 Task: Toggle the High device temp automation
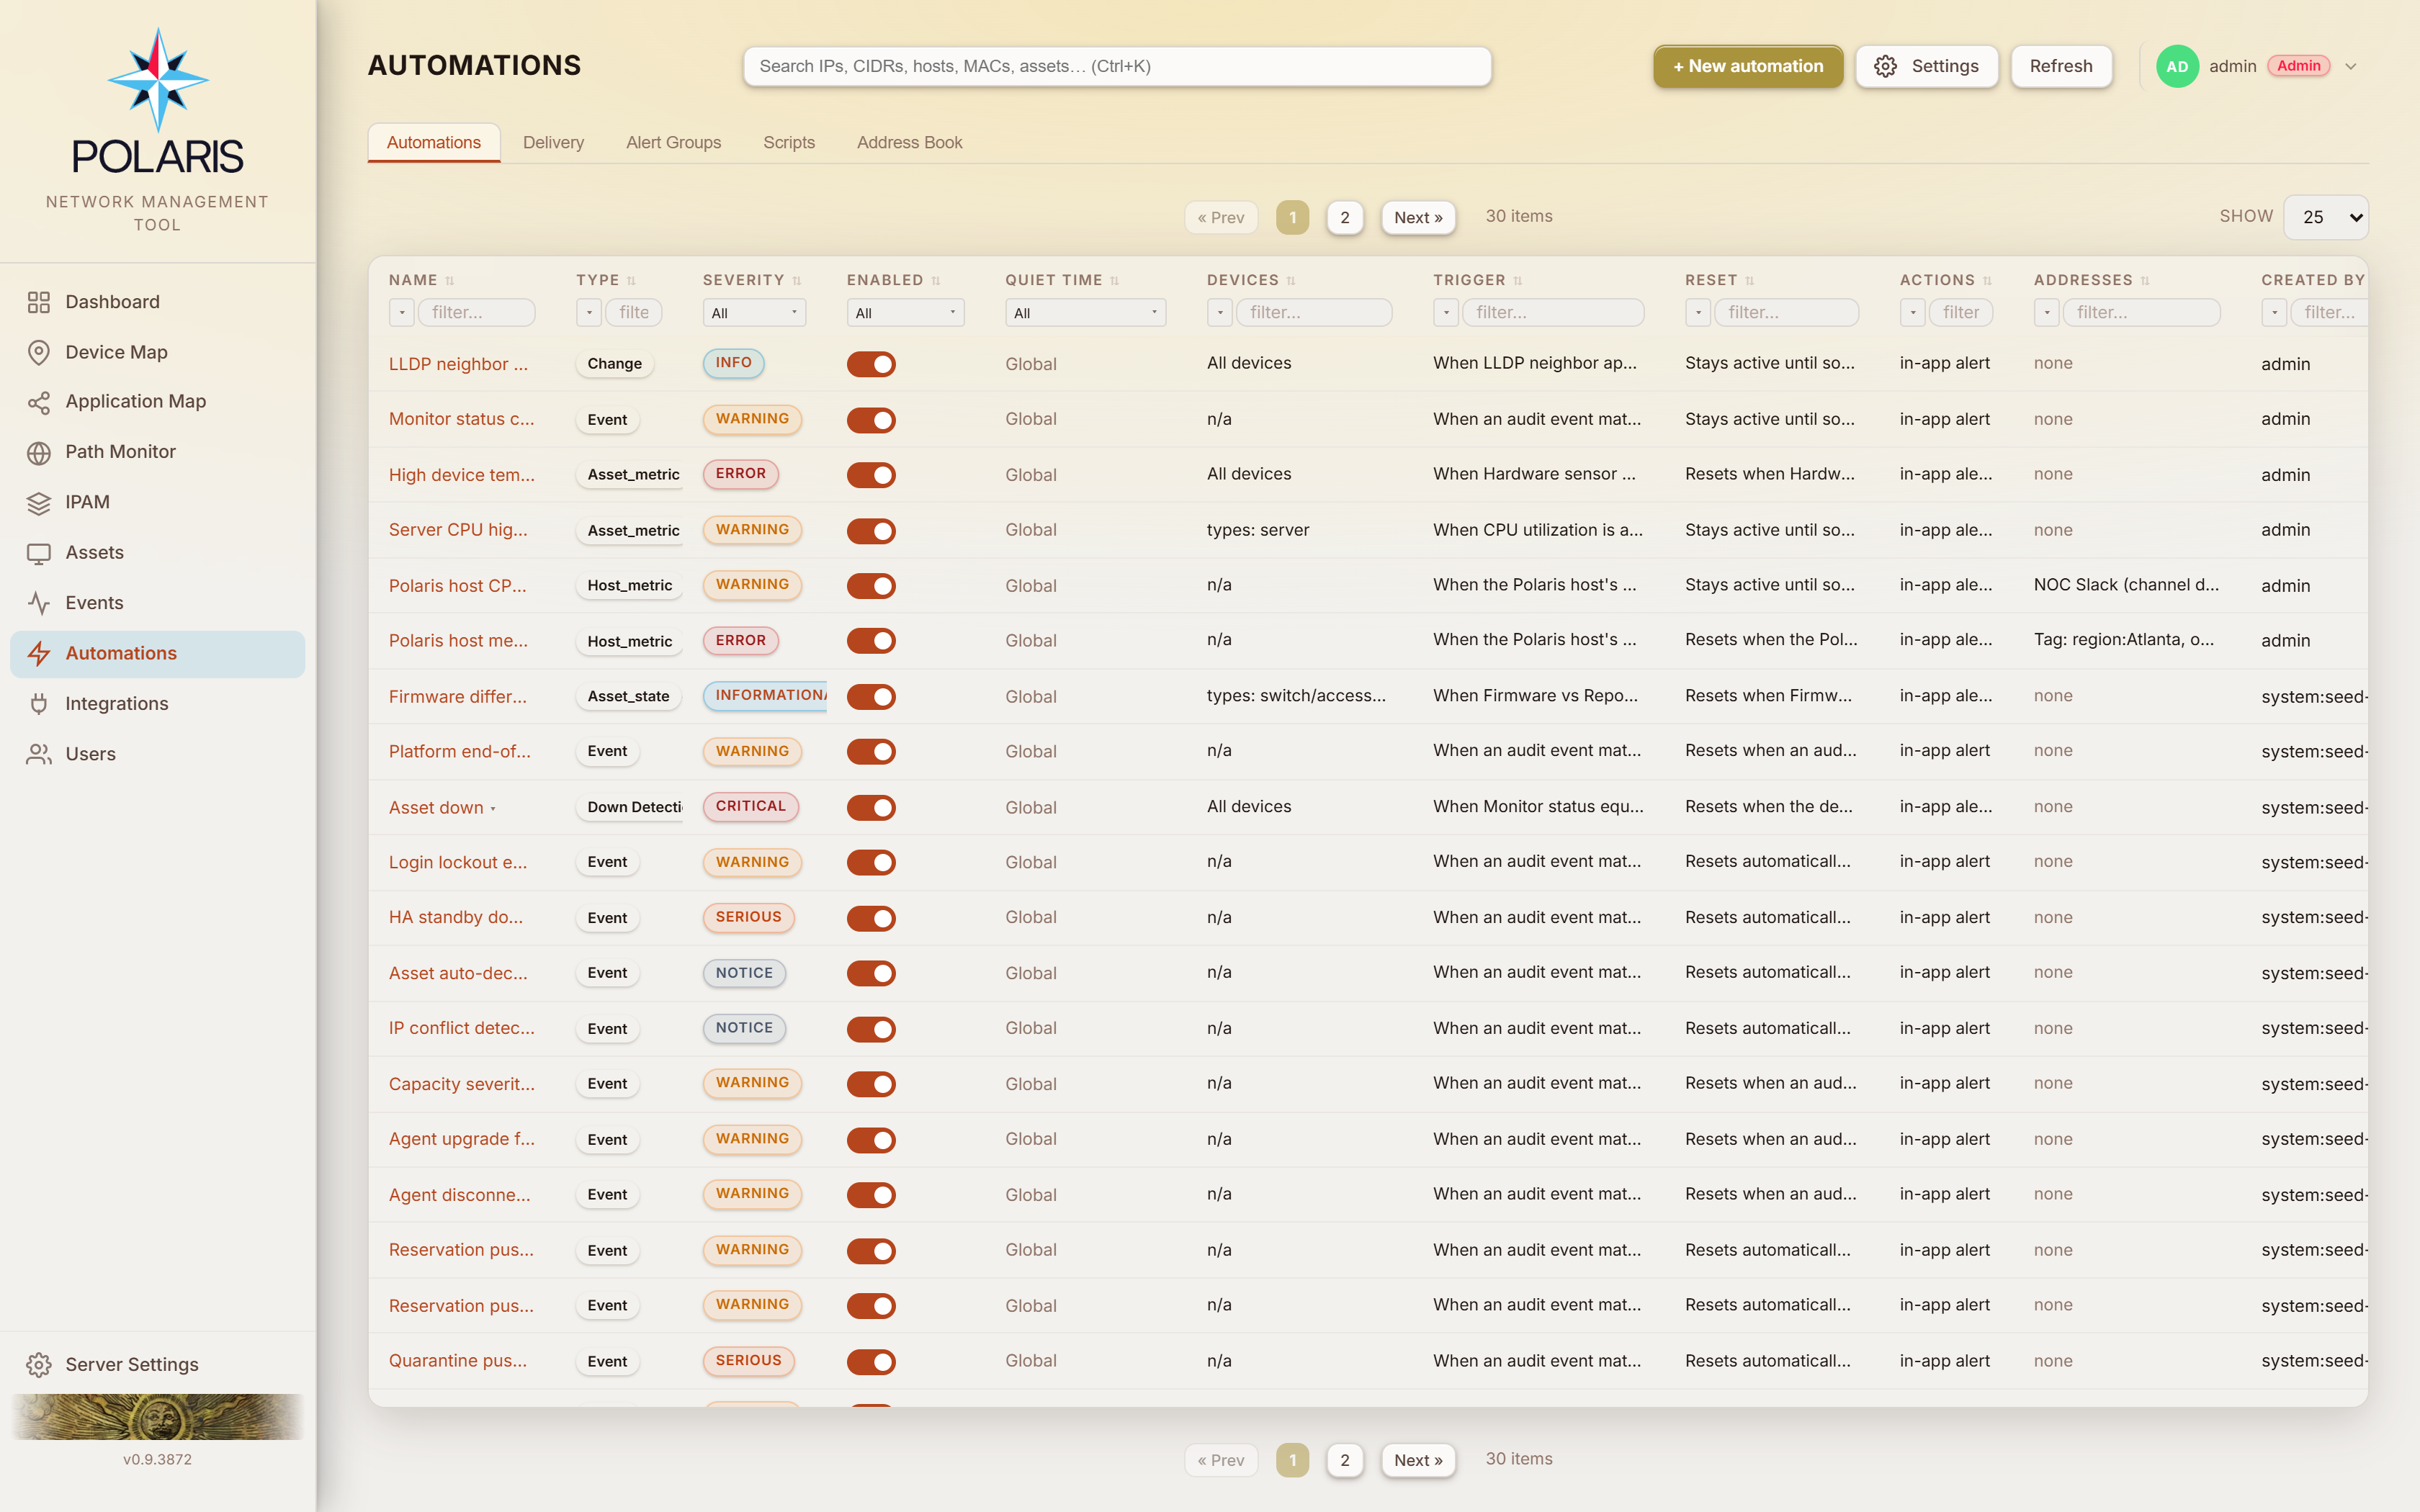871,475
